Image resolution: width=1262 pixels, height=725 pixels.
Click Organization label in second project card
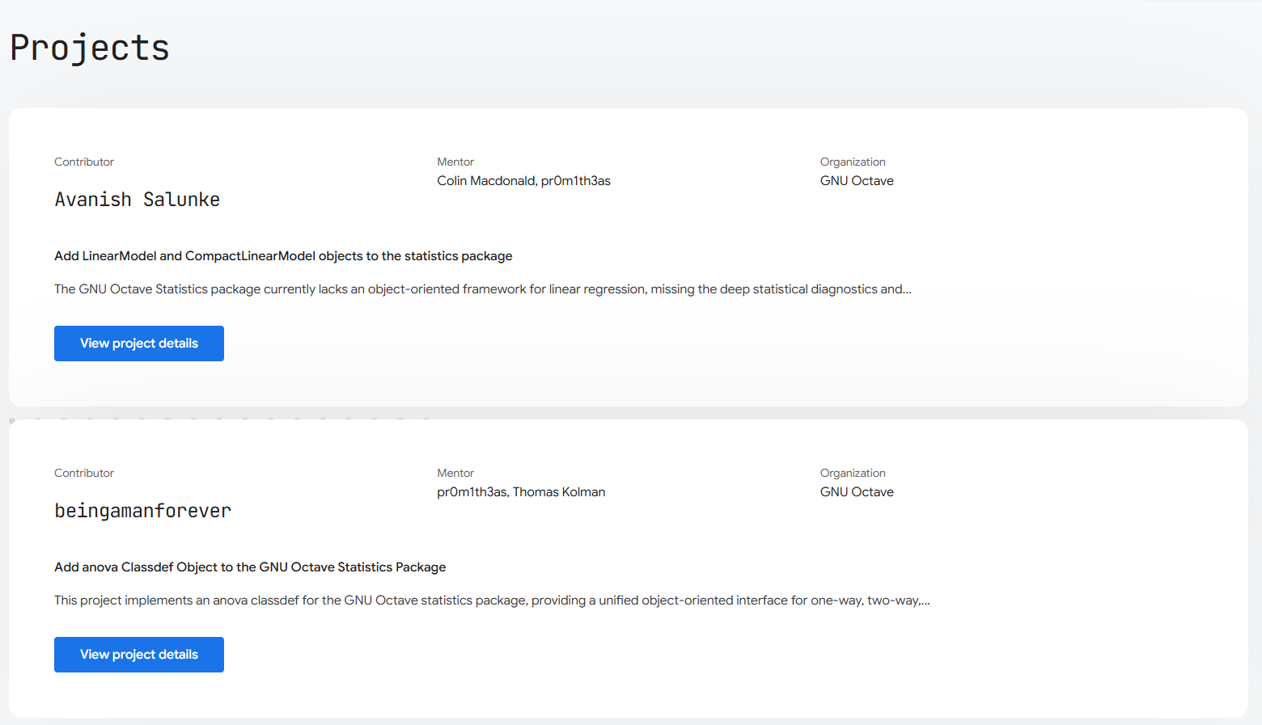[x=853, y=473]
